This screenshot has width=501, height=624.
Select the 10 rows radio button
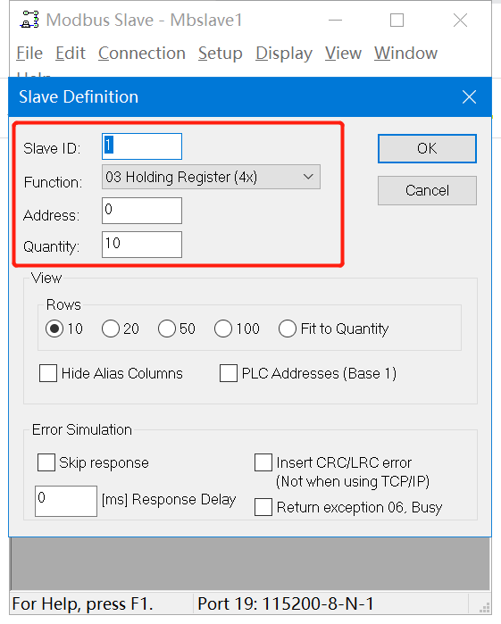[x=54, y=329]
